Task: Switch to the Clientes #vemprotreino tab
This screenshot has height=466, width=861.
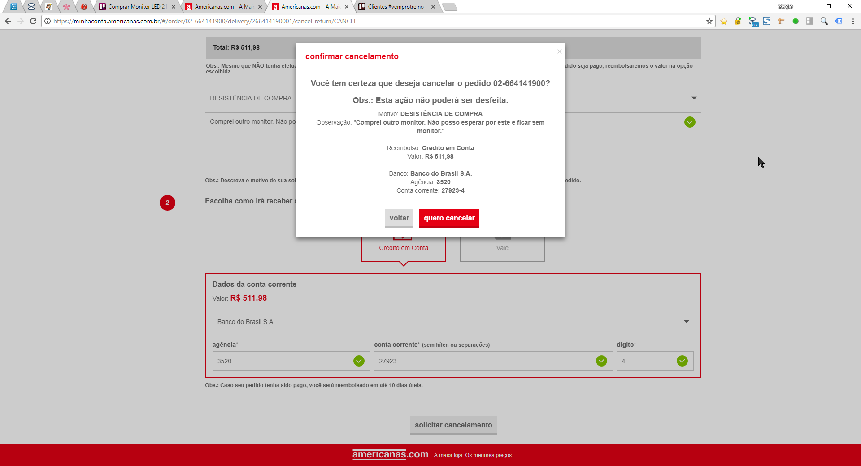Action: [x=396, y=7]
